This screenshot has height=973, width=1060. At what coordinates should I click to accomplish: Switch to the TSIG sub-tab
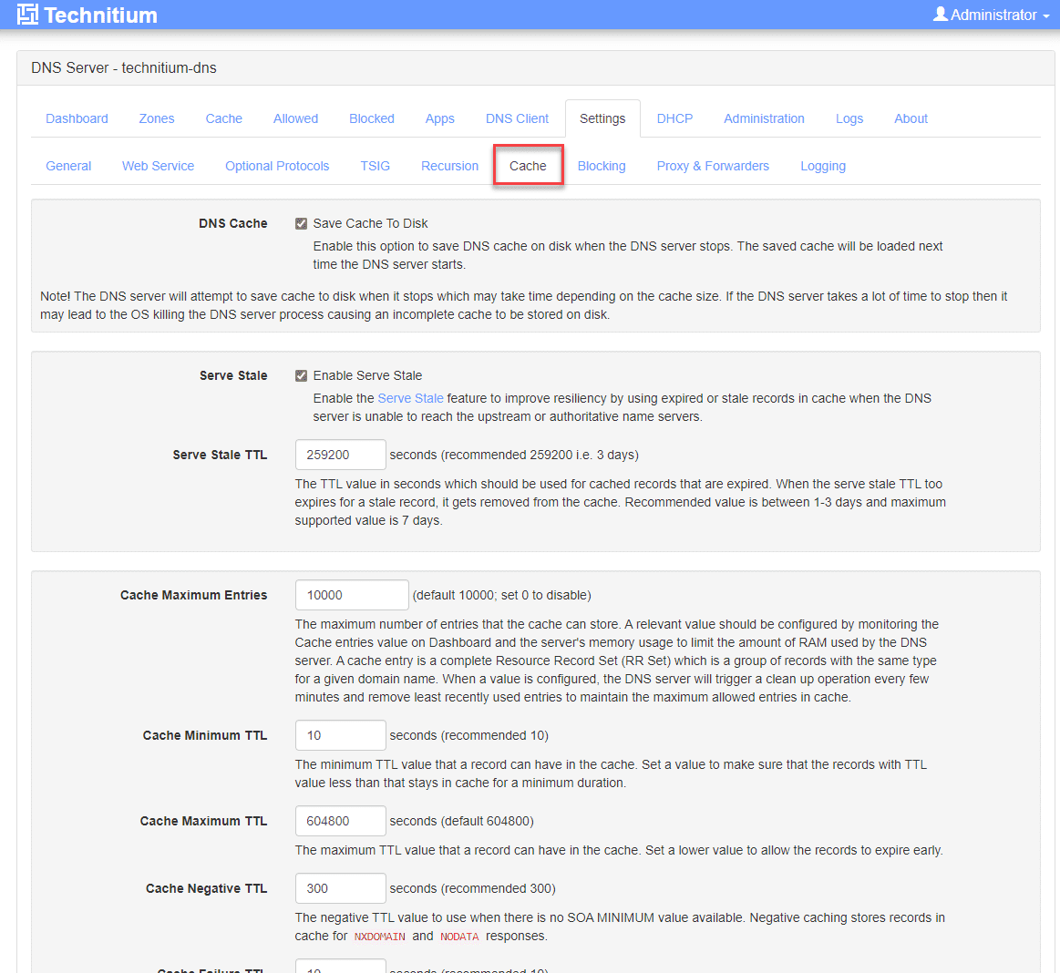coord(376,166)
